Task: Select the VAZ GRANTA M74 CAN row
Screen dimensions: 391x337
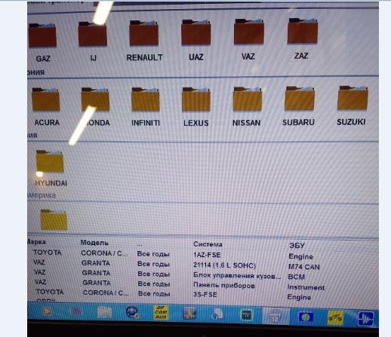Action: coord(202,265)
